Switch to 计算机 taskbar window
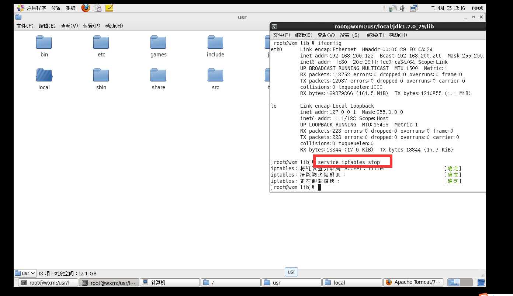The height and width of the screenshot is (296, 513). point(170,283)
